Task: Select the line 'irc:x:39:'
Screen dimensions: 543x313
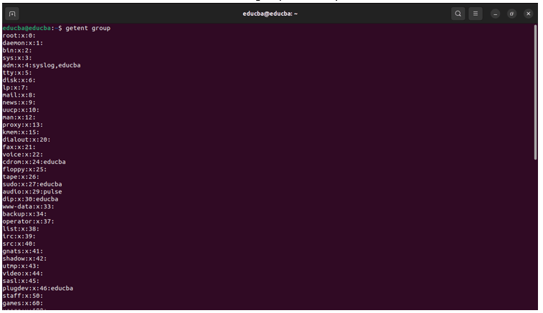Action: click(19, 236)
